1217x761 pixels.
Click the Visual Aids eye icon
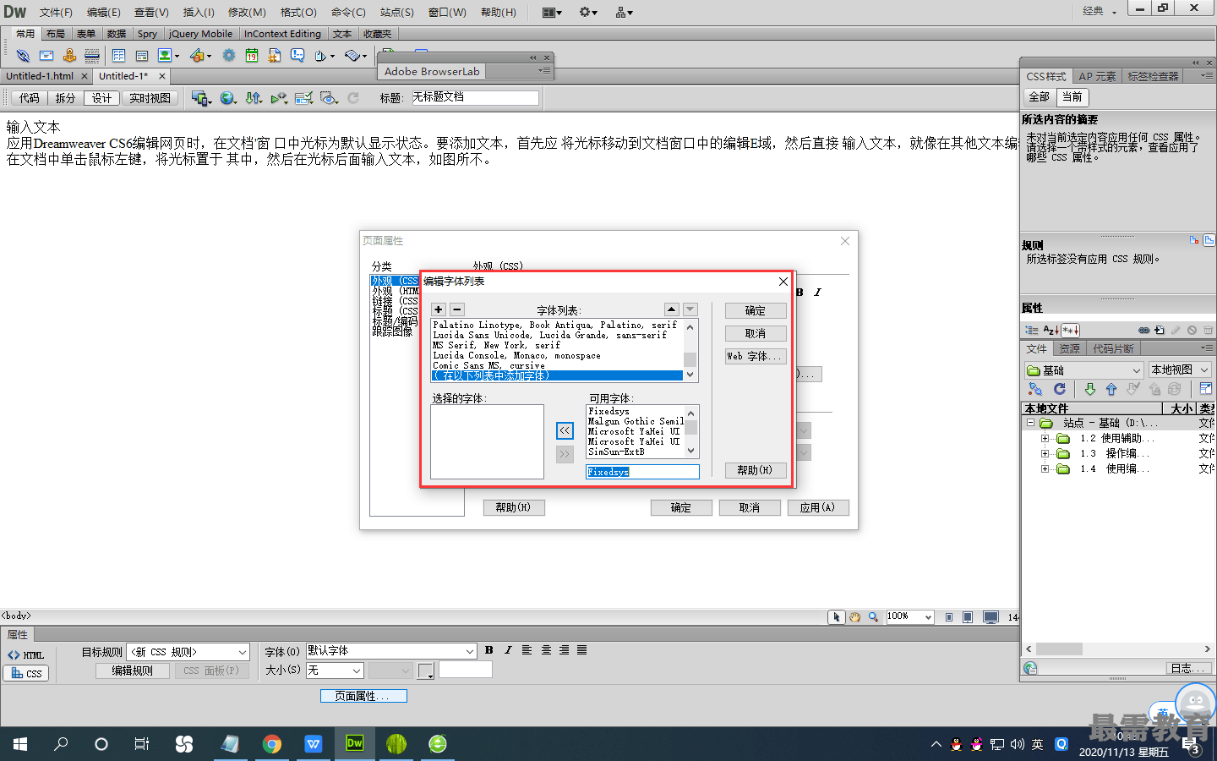tap(330, 98)
